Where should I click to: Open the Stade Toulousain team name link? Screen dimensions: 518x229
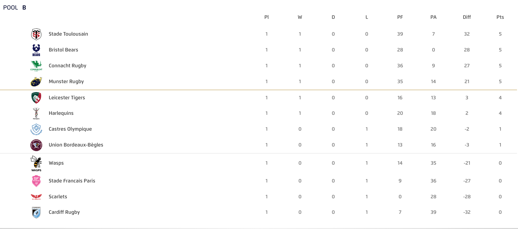68,34
